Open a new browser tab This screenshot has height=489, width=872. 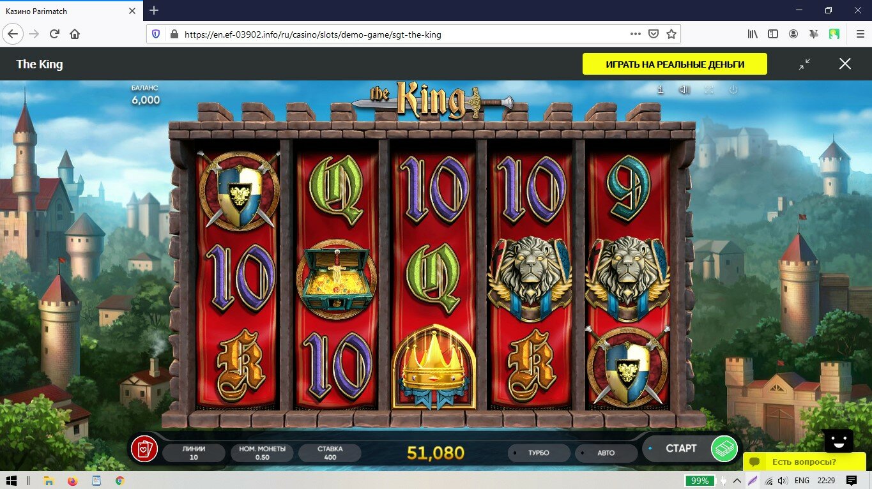pyautogui.click(x=153, y=11)
